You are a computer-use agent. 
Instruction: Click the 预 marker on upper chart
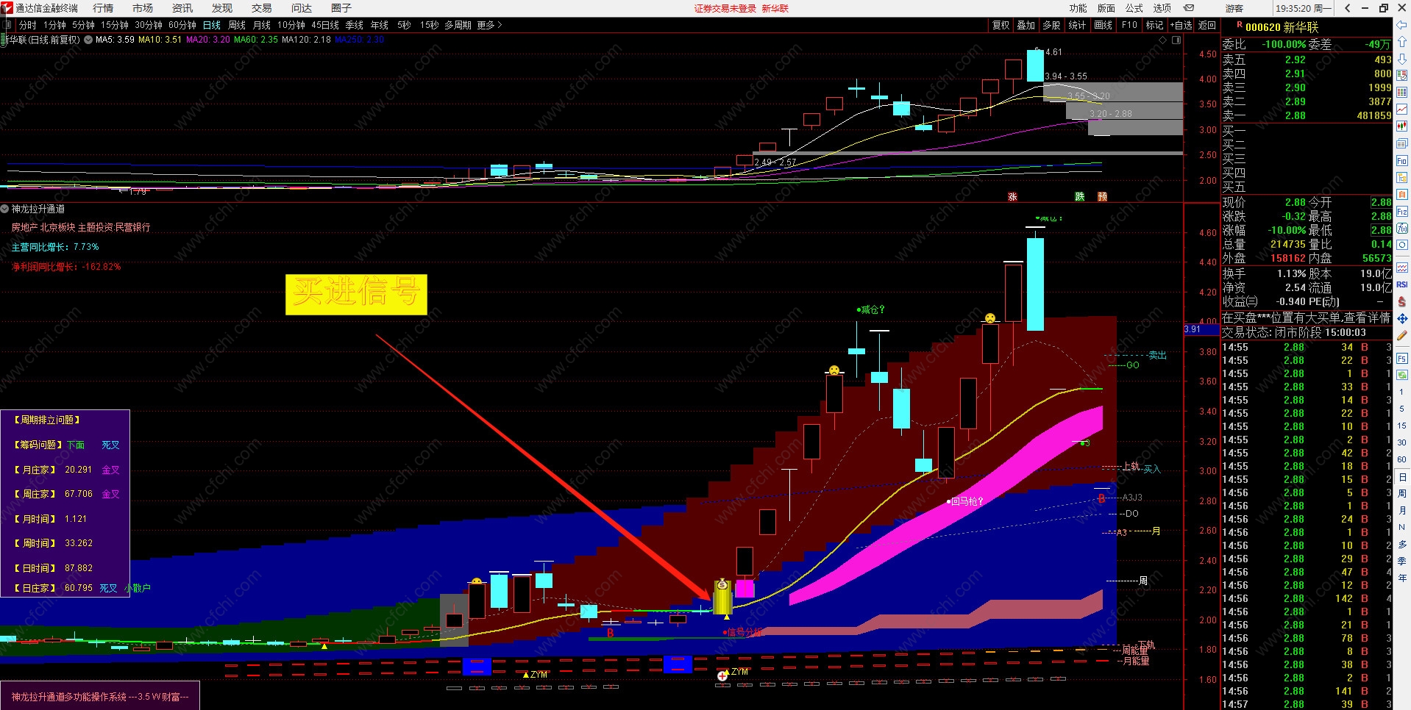[1102, 196]
